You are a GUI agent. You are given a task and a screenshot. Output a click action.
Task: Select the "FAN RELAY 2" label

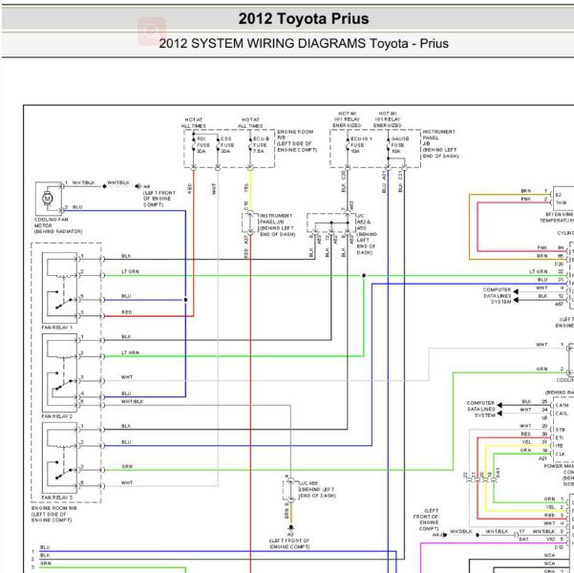(56, 416)
